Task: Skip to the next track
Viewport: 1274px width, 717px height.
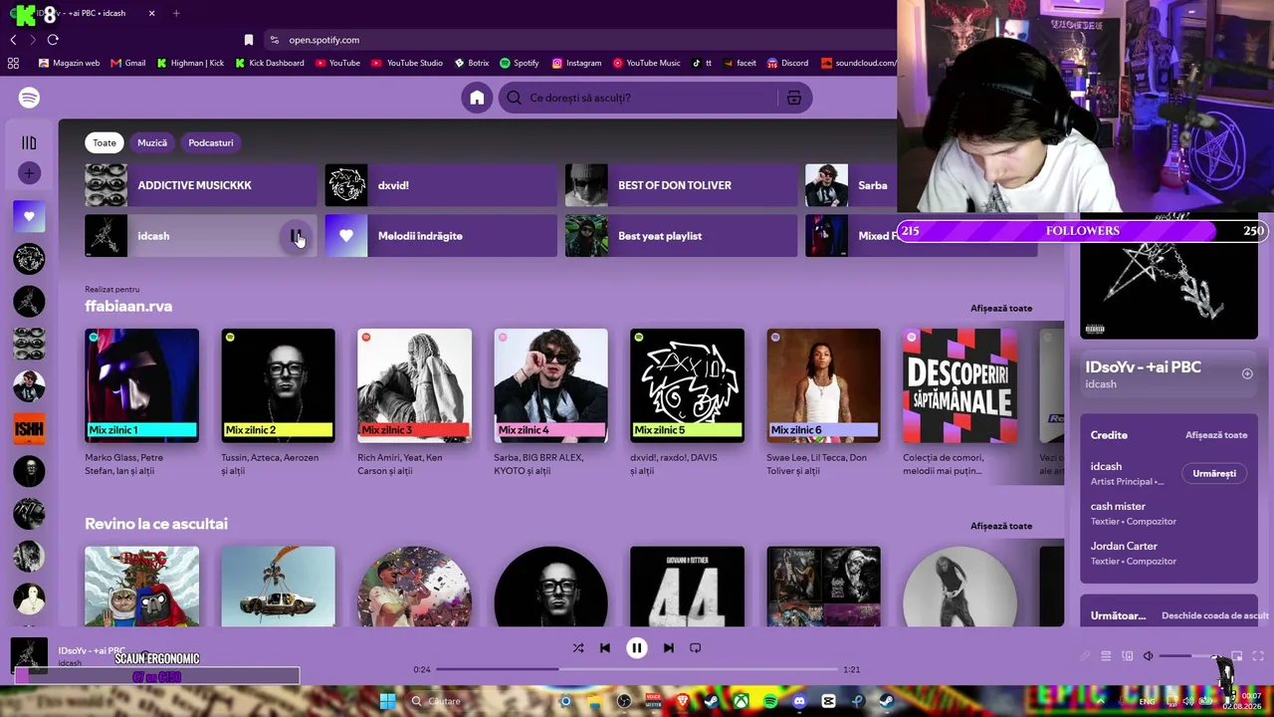Action: (x=669, y=647)
